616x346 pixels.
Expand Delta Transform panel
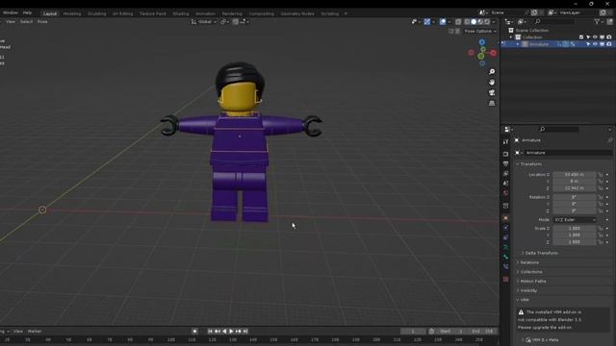click(541, 253)
